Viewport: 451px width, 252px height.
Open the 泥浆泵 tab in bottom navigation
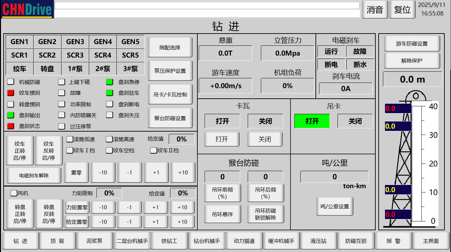click(x=94, y=241)
